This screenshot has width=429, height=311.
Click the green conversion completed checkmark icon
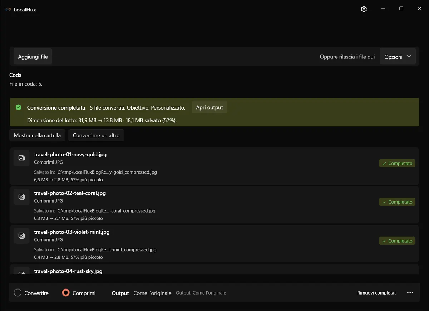tap(19, 107)
